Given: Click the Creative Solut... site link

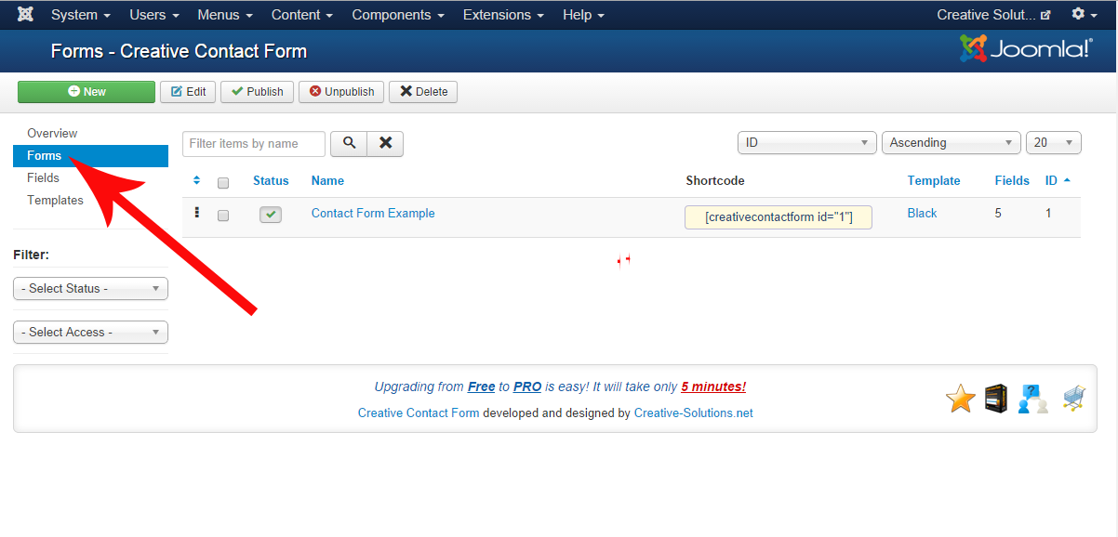Looking at the screenshot, I should pyautogui.click(x=993, y=15).
